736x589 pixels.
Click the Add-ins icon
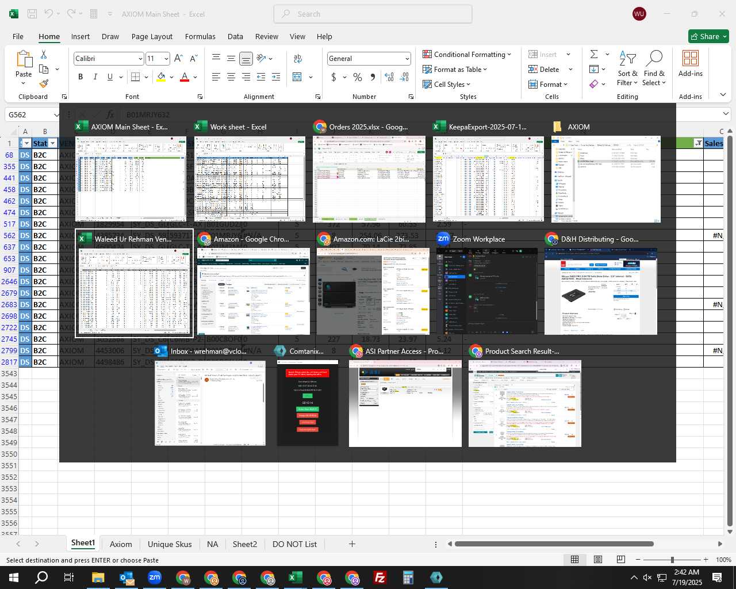point(690,63)
